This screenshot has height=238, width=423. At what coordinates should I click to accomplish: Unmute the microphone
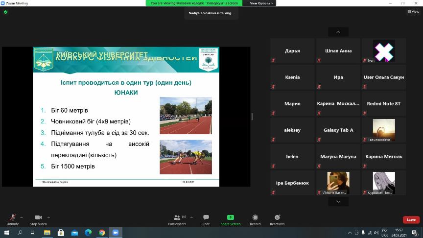[13, 219]
